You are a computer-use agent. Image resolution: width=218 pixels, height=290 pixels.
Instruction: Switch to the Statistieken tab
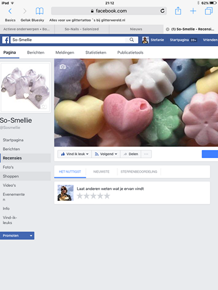click(x=96, y=53)
